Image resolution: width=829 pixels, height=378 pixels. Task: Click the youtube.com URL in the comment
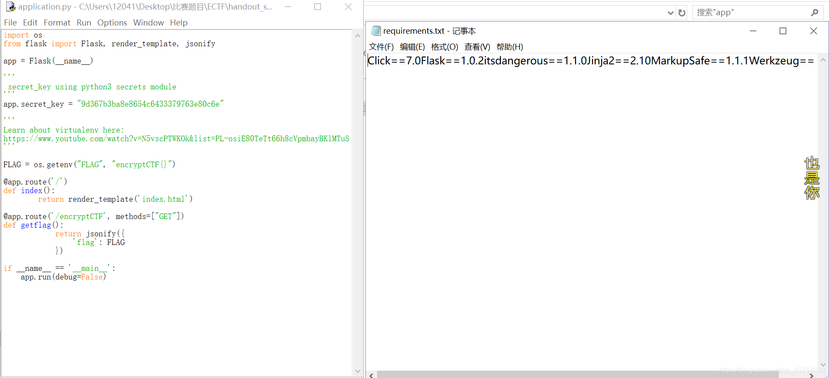(176, 139)
